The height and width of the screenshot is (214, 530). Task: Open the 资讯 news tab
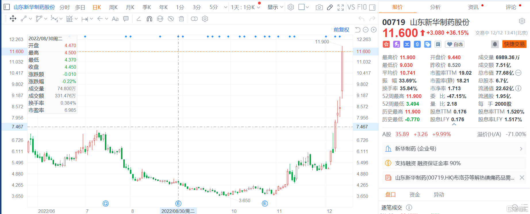pos(473,7)
